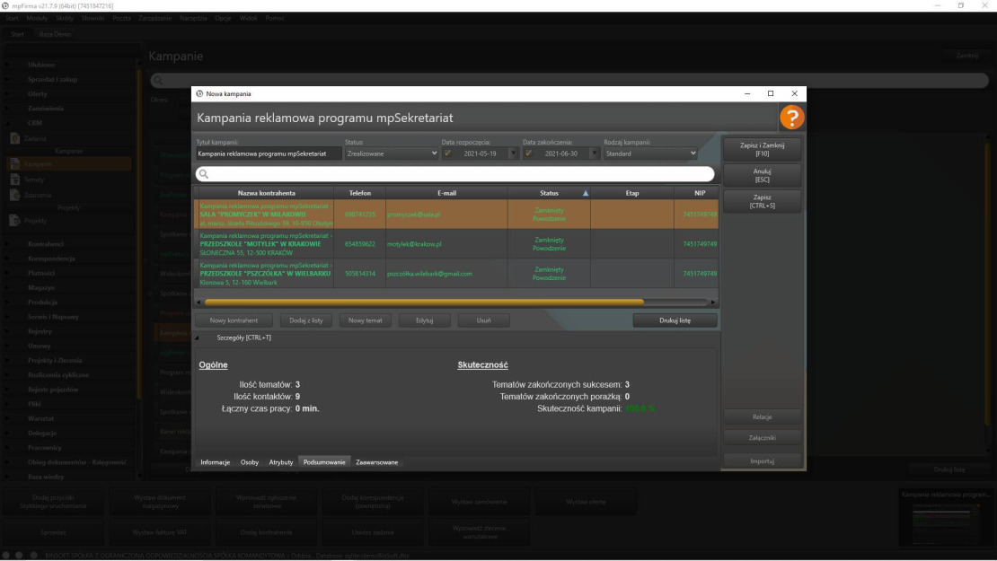Click the Dodaj z listy button
This screenshot has width=997, height=561.
pyautogui.click(x=306, y=320)
